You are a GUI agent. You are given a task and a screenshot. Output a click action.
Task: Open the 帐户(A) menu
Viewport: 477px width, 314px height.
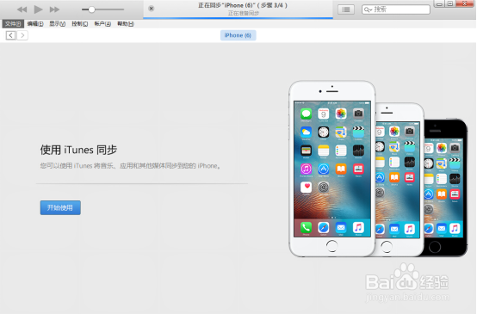[102, 24]
